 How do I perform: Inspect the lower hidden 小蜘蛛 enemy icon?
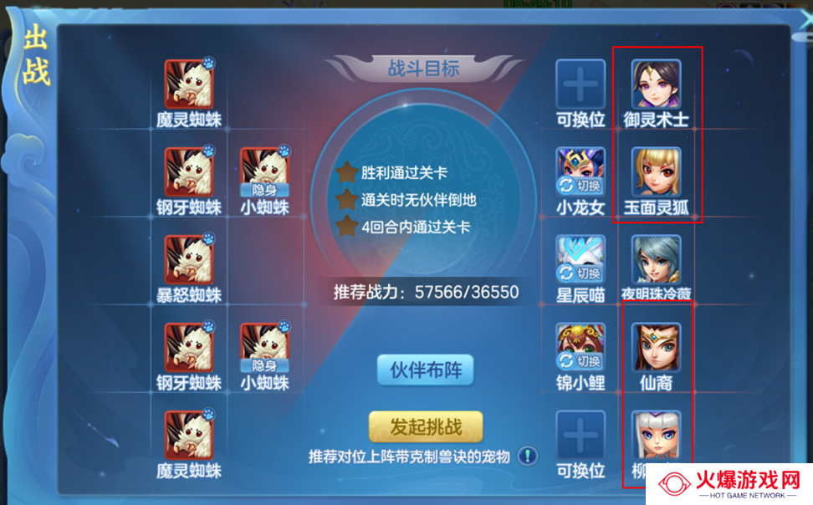(264, 347)
